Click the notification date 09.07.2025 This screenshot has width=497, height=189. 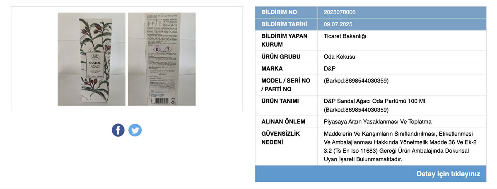(x=338, y=24)
